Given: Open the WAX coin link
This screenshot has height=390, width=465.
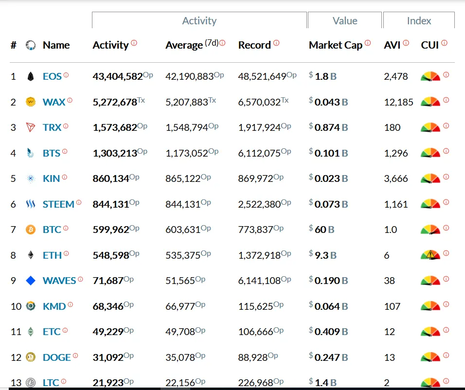Looking at the screenshot, I should (54, 102).
